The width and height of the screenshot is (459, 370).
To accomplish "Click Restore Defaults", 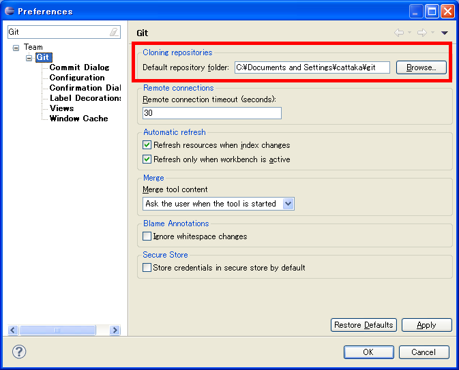I will 364,325.
